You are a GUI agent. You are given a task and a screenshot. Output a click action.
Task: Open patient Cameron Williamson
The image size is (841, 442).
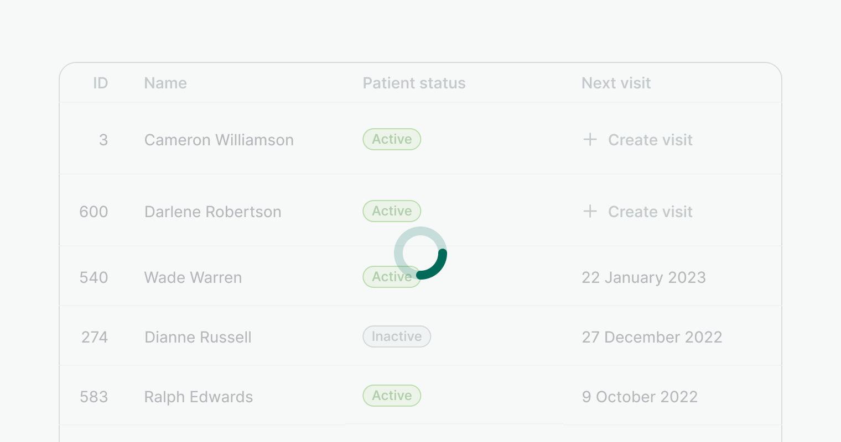219,140
